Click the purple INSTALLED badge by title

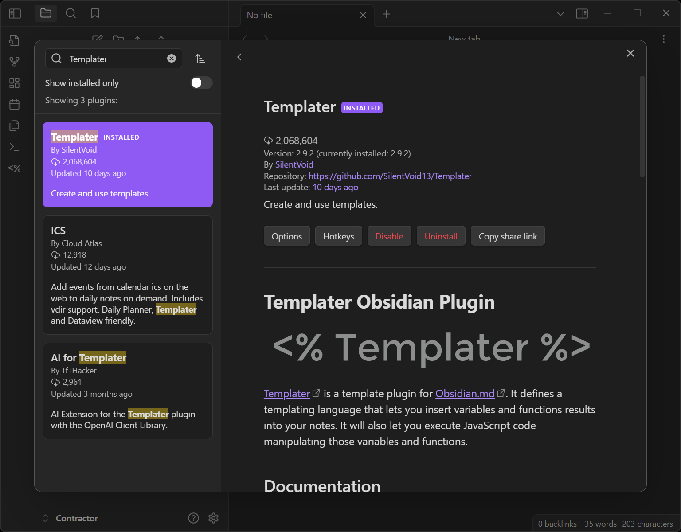(362, 108)
